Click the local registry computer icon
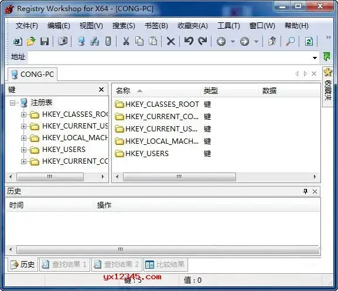This screenshot has width=338, height=291. (x=81, y=41)
